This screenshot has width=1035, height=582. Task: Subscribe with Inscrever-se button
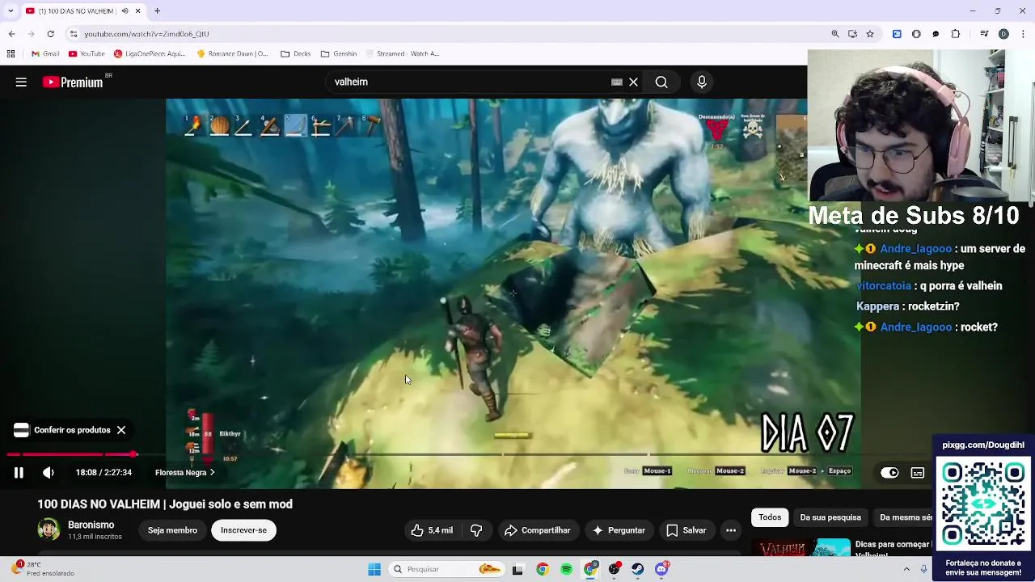243,530
